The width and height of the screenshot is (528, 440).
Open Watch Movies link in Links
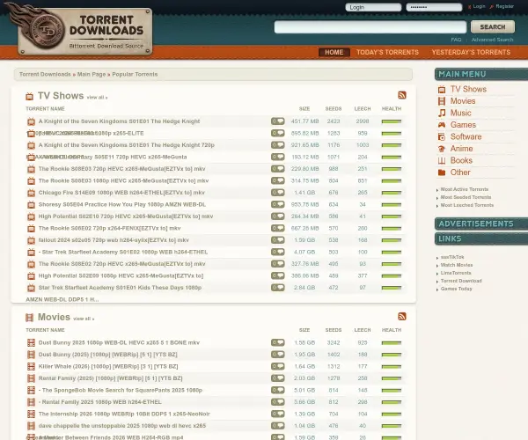coord(457,265)
